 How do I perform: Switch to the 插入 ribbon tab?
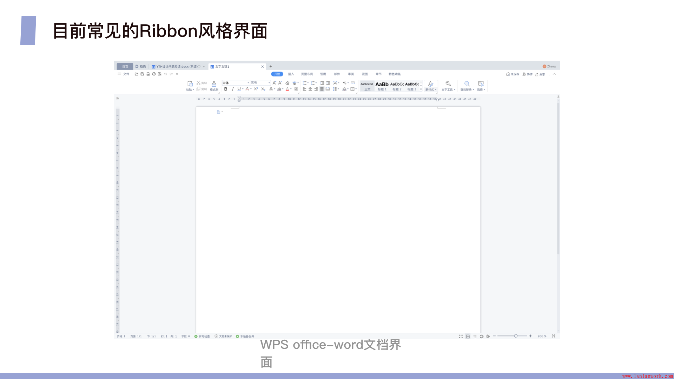(x=291, y=74)
